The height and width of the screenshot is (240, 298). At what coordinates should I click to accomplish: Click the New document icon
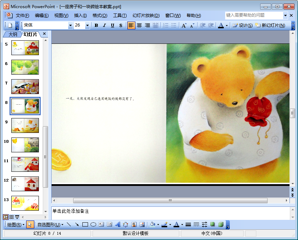pyautogui.click(x=10, y=25)
